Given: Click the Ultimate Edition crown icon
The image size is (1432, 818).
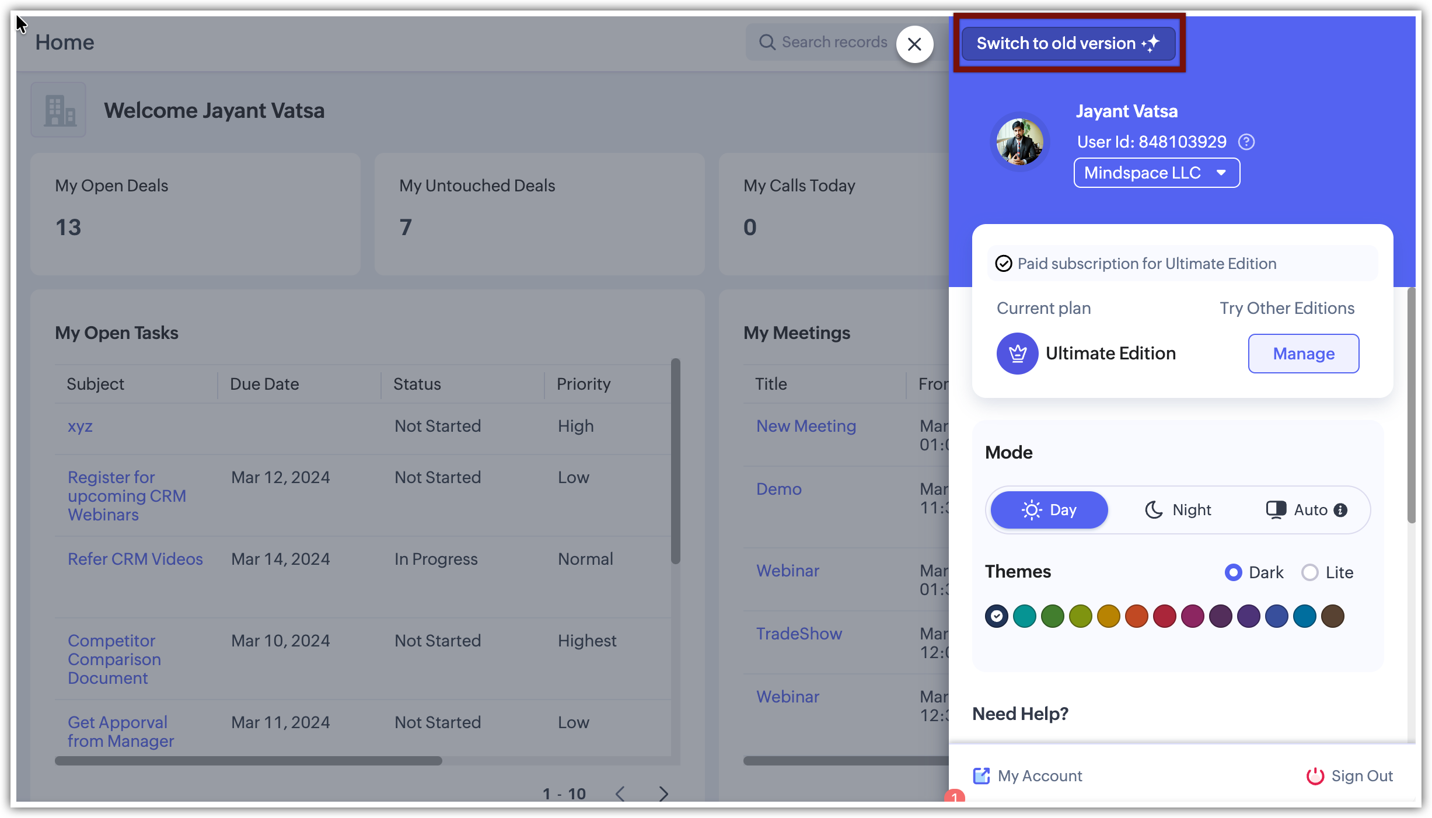Looking at the screenshot, I should click(1017, 354).
